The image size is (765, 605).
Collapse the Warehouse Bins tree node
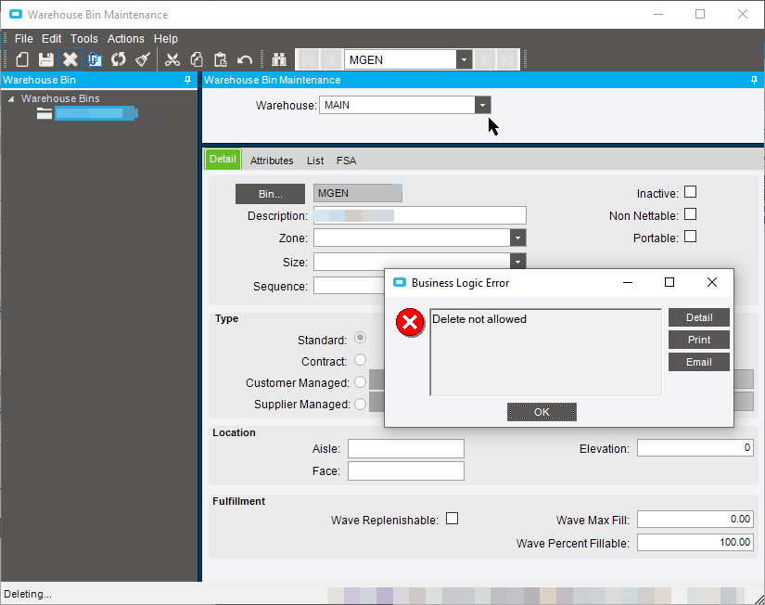pos(11,99)
